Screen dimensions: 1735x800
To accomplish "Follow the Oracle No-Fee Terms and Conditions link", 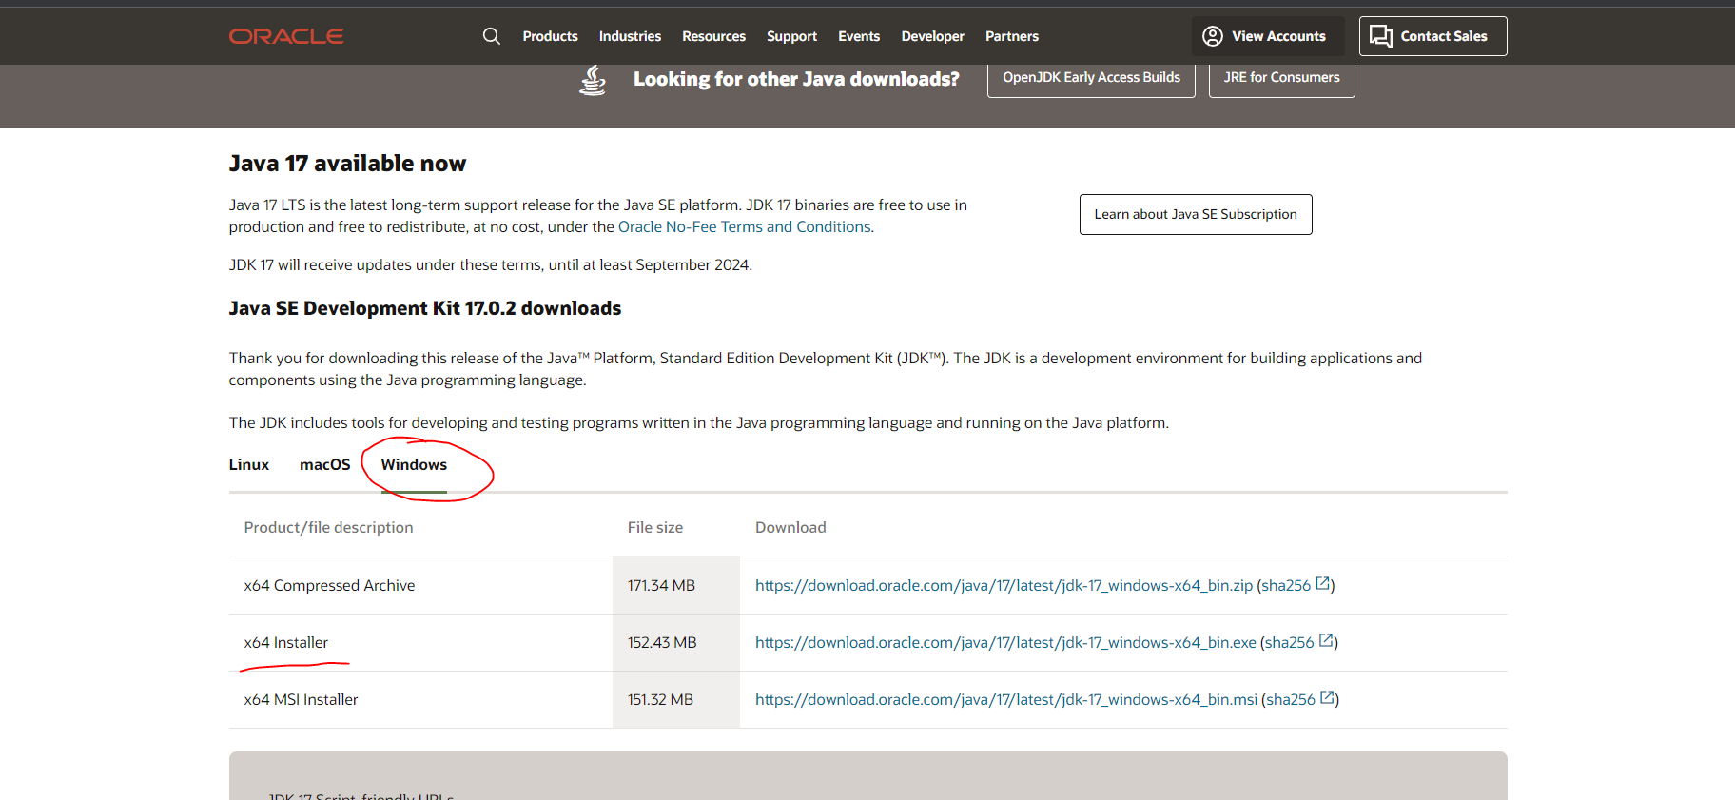I will (744, 226).
